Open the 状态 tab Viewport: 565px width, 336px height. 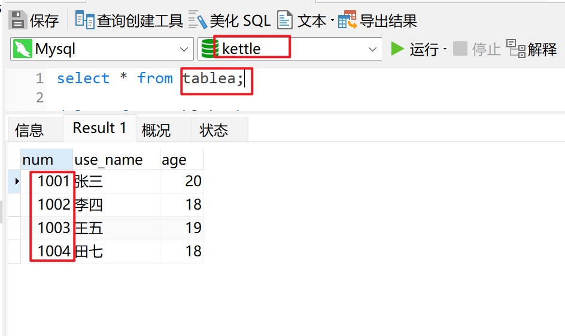[214, 130]
